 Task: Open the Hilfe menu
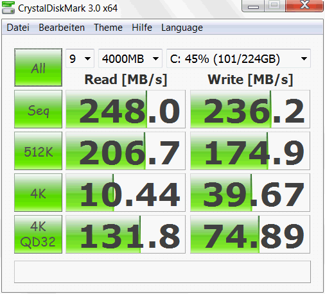[x=142, y=28]
